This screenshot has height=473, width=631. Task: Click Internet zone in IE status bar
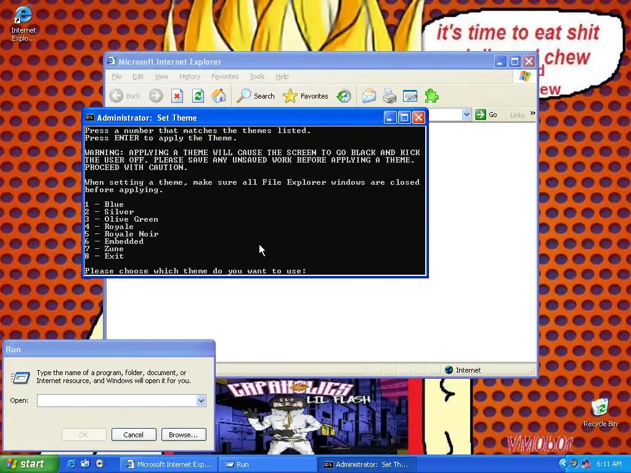tap(463, 370)
